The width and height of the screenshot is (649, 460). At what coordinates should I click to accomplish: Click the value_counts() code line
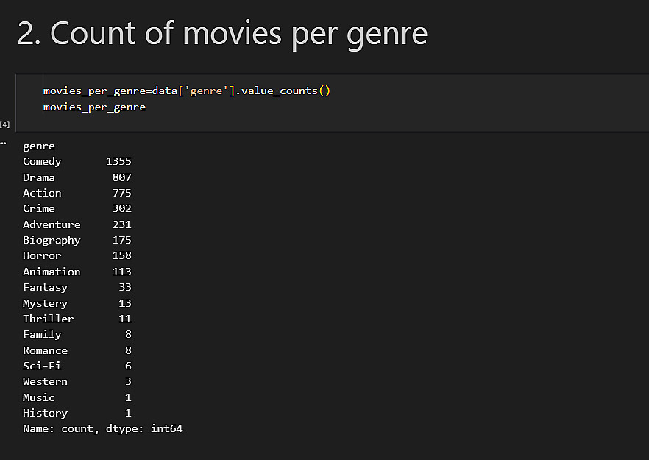point(187,91)
